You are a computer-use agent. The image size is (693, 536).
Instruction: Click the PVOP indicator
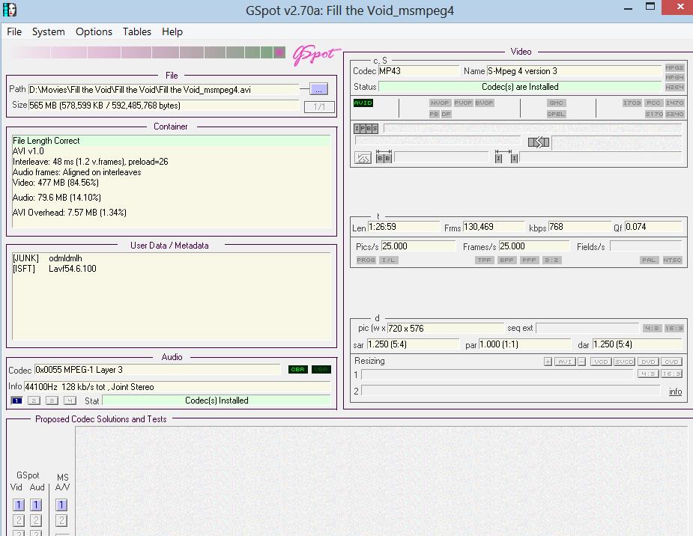point(463,103)
